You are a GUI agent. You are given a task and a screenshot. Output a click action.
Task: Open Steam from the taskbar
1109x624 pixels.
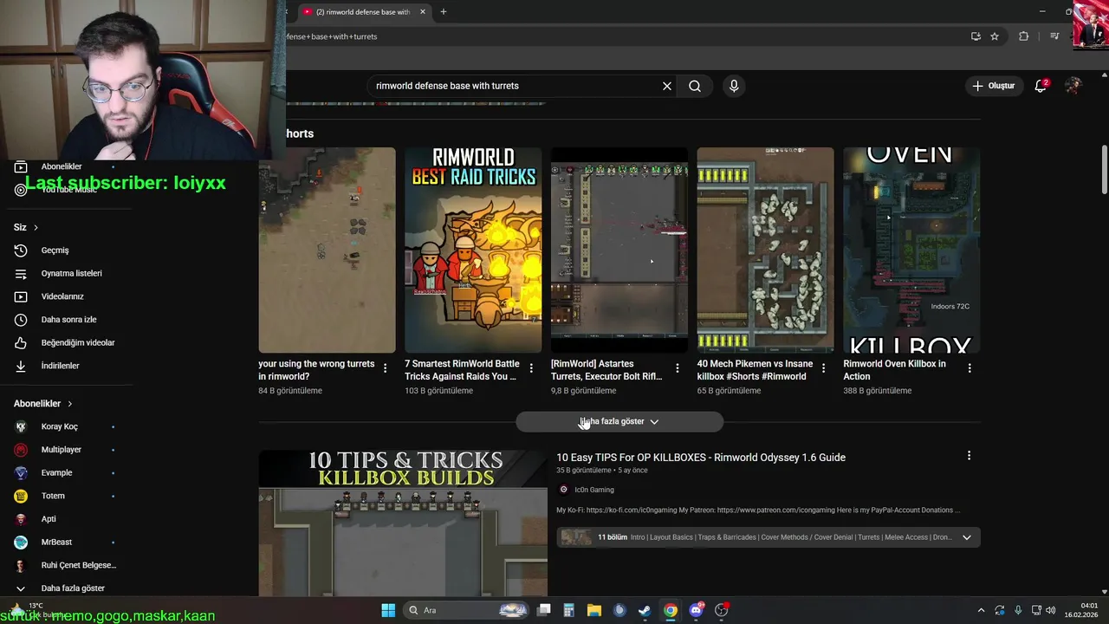coord(645,610)
